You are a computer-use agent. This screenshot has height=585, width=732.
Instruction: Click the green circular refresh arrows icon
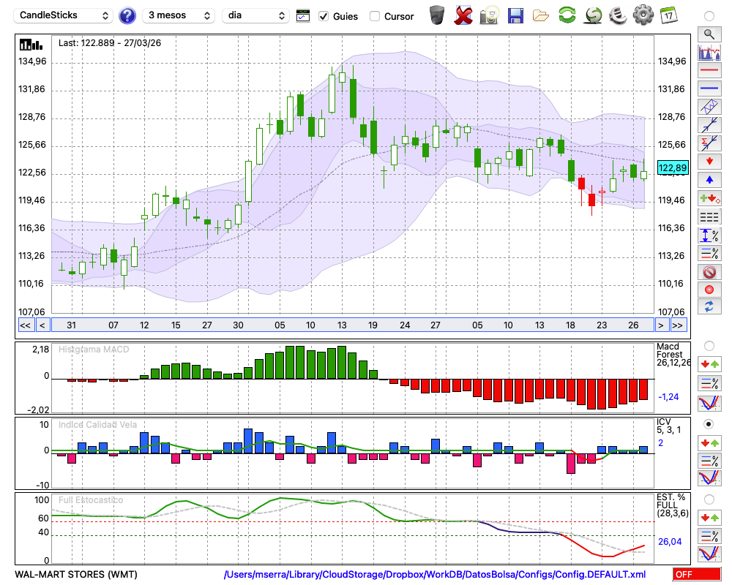point(567,15)
